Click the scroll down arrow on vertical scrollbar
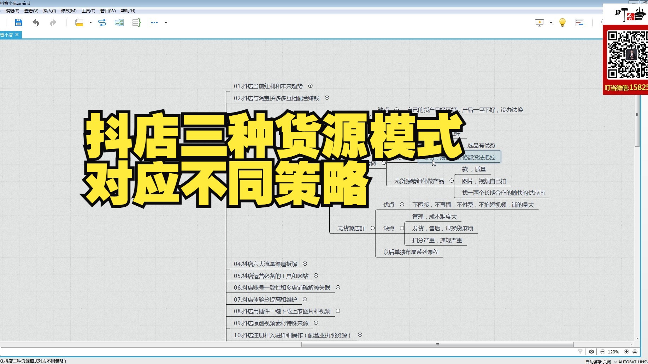The width and height of the screenshot is (648, 364). point(637,339)
